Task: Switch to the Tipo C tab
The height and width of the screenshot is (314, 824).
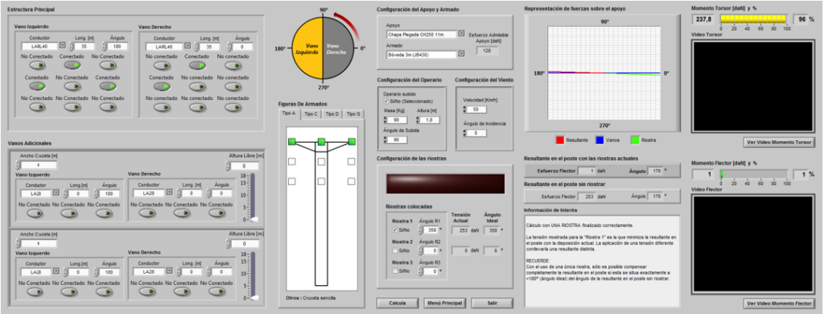Action: click(x=311, y=114)
